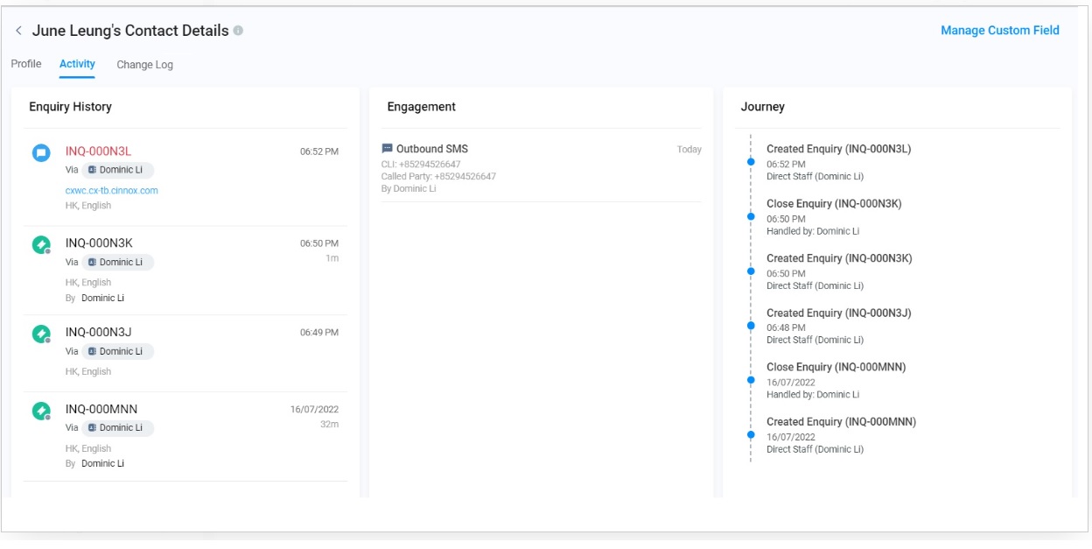The height and width of the screenshot is (549, 1092).
Task: Select INQ-000MNN enquiry history entry
Action: [x=101, y=409]
